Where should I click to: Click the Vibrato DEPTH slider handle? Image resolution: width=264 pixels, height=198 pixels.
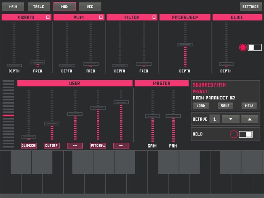14,66
